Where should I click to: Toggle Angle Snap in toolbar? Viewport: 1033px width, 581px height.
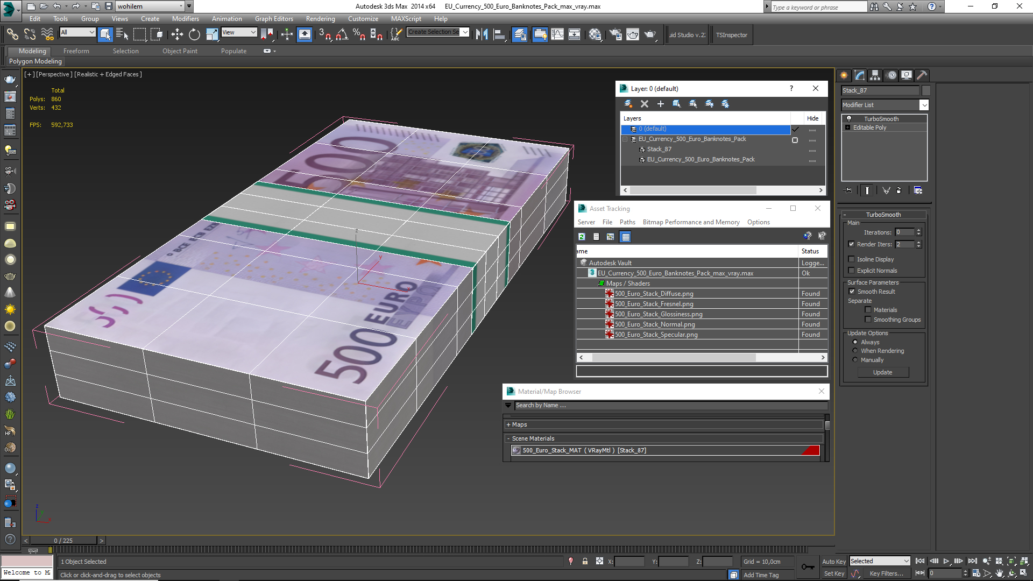342,35
